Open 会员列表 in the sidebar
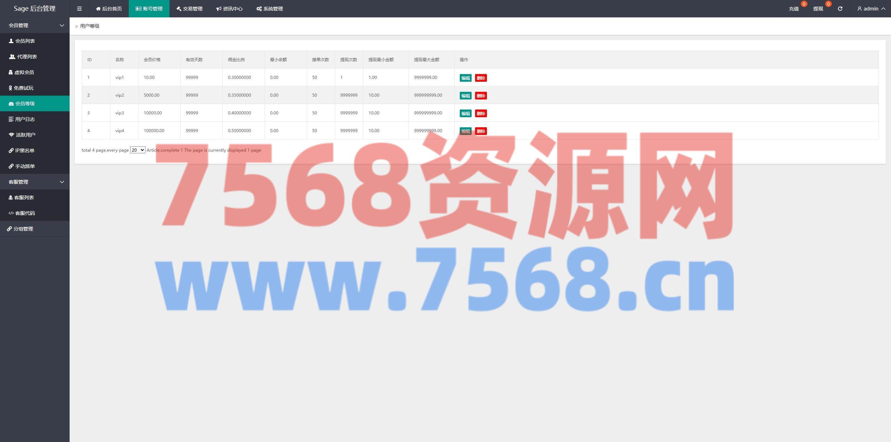The image size is (891, 442). (25, 41)
